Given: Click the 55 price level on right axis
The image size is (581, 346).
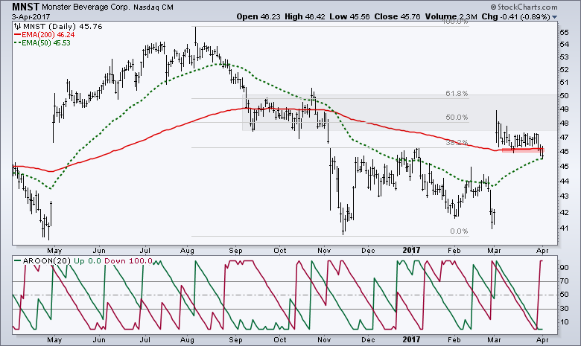Looking at the screenshot, I should pos(565,33).
